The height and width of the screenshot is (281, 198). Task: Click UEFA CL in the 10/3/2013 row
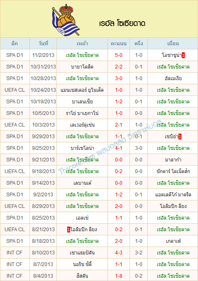pyautogui.click(x=15, y=125)
